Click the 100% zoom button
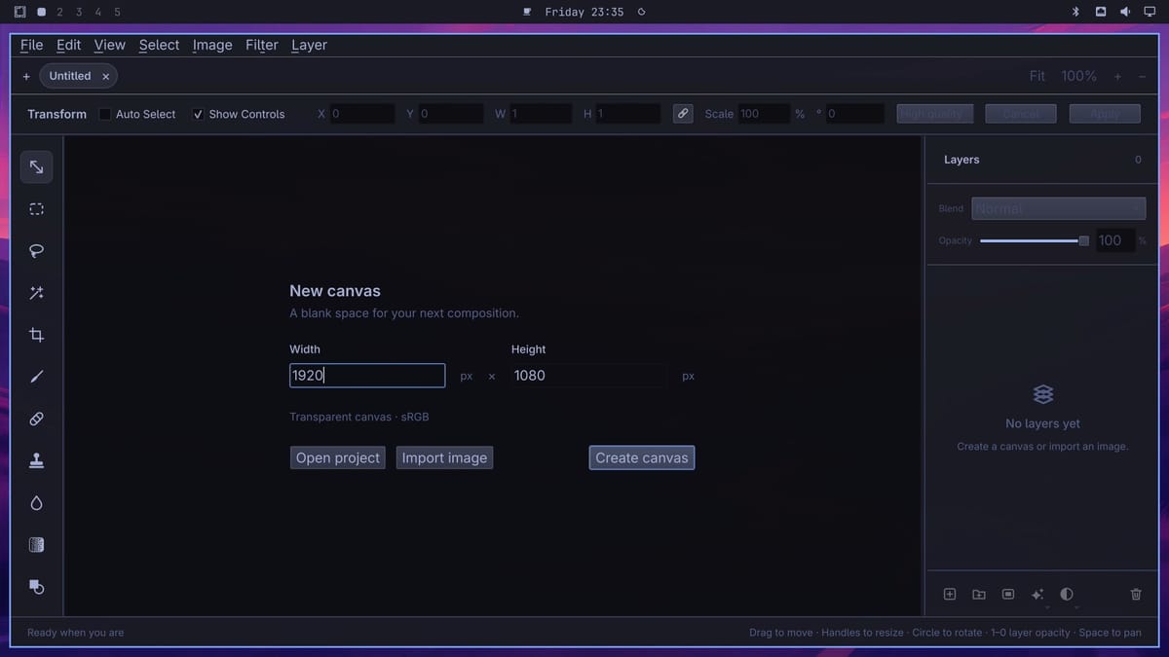 point(1078,76)
